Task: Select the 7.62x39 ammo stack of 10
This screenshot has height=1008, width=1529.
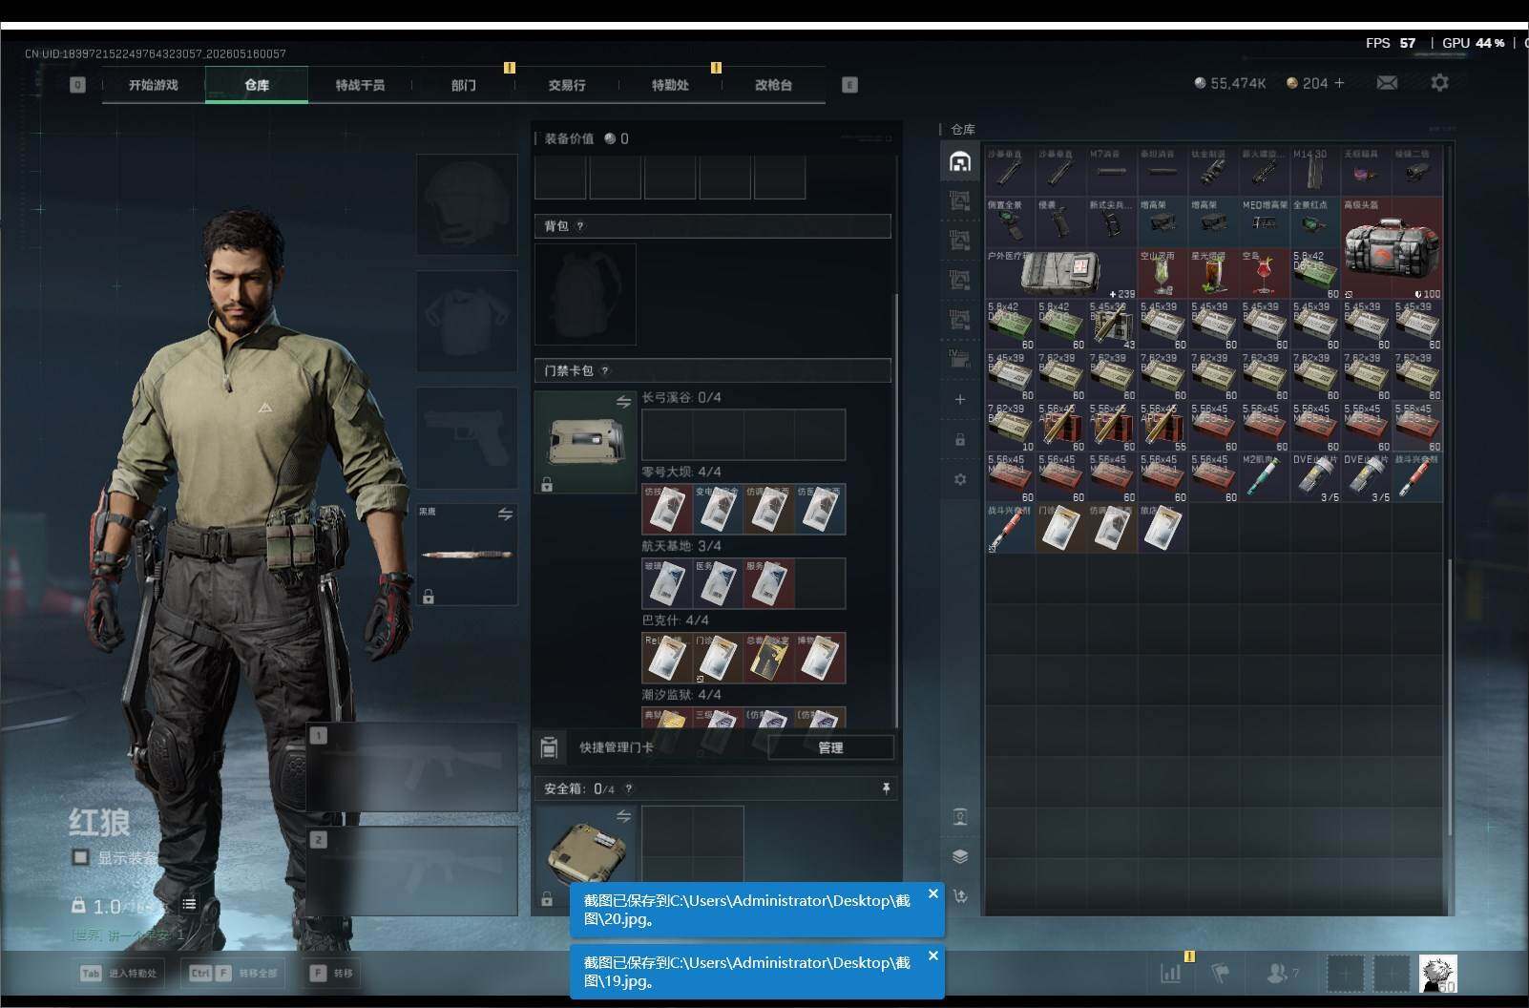Action: pyautogui.click(x=1010, y=428)
